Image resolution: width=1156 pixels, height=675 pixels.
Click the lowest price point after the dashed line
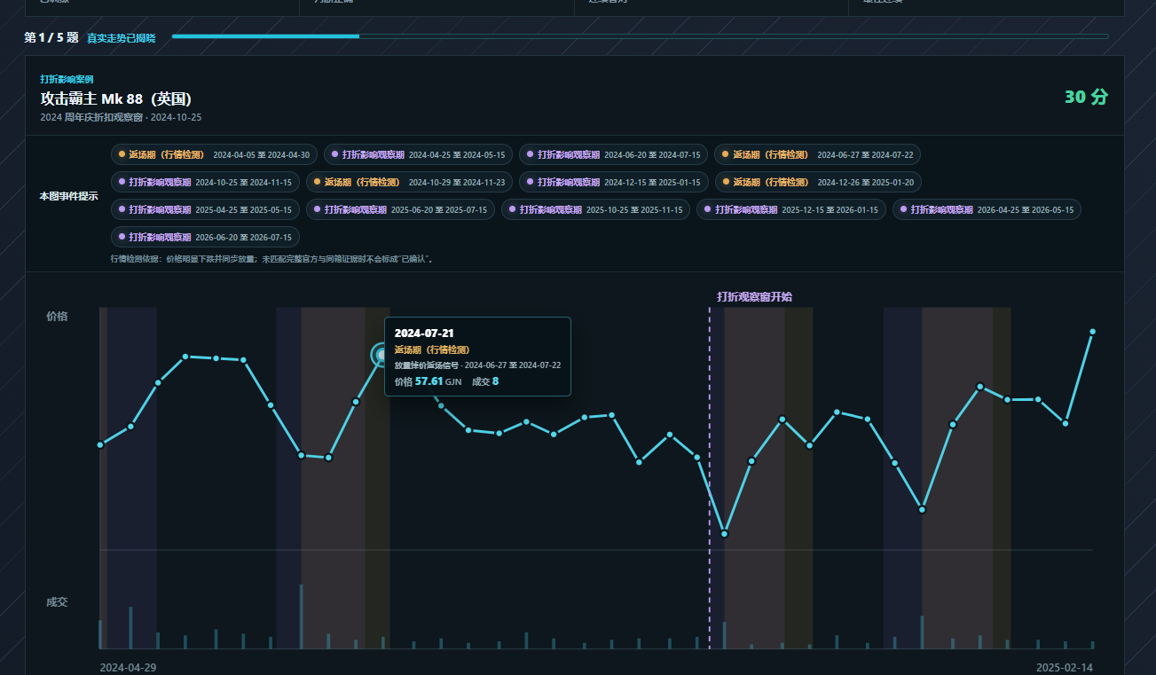(x=725, y=534)
